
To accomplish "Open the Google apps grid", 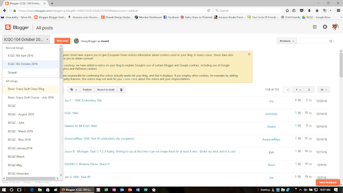I will (x=315, y=27).
